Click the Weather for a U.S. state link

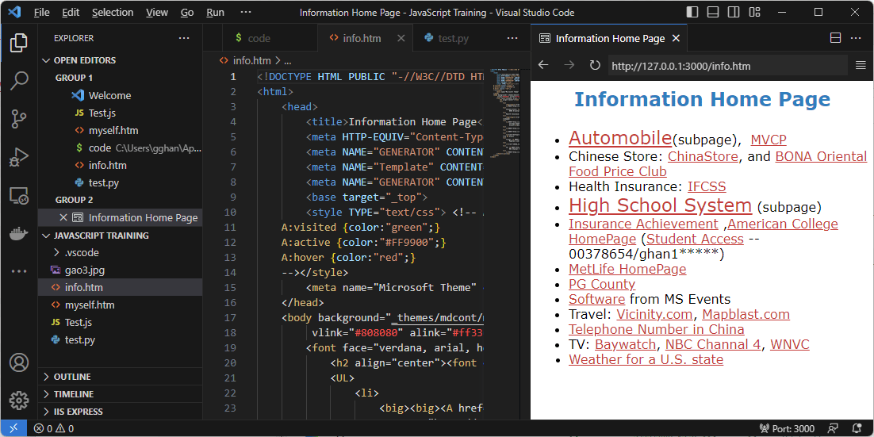coord(646,359)
